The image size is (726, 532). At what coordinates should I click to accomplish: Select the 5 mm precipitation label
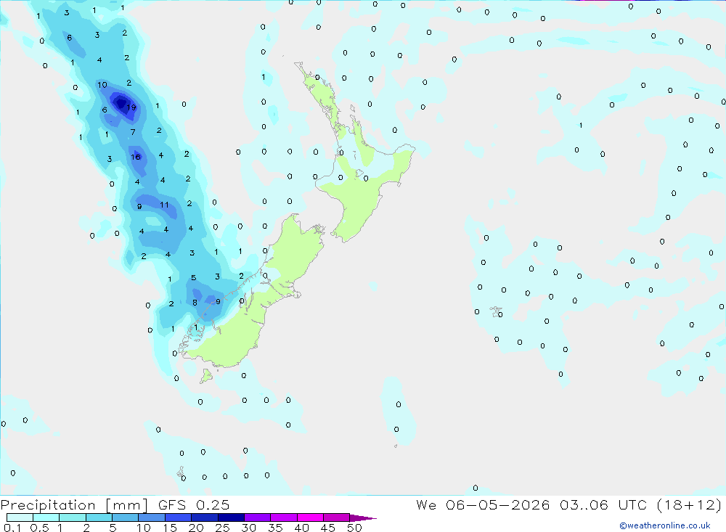194,278
